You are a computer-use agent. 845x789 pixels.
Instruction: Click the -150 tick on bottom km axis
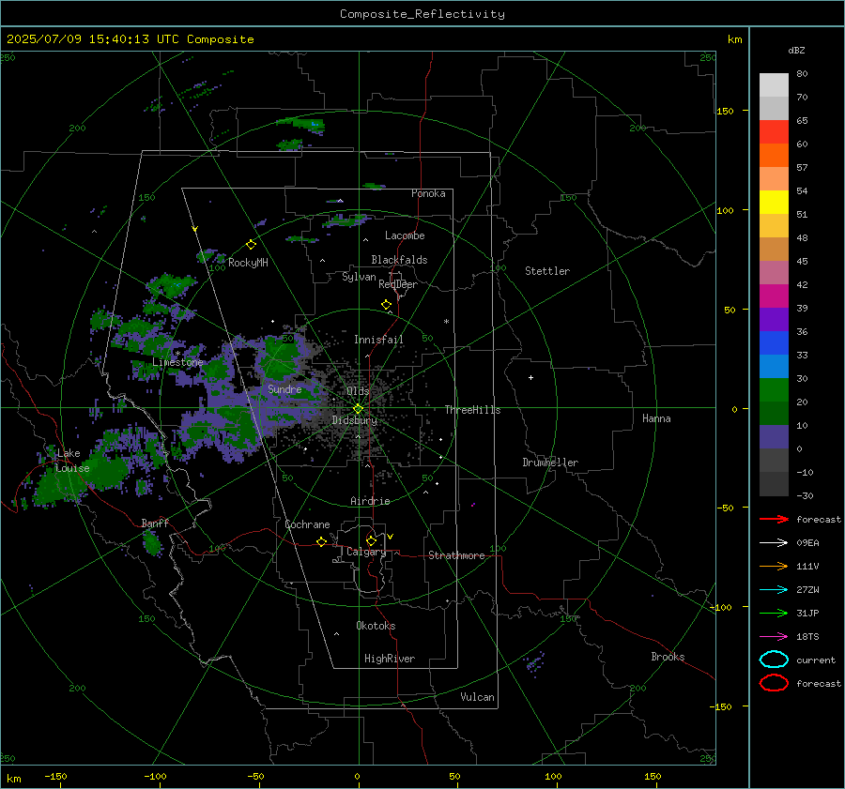[x=55, y=776]
